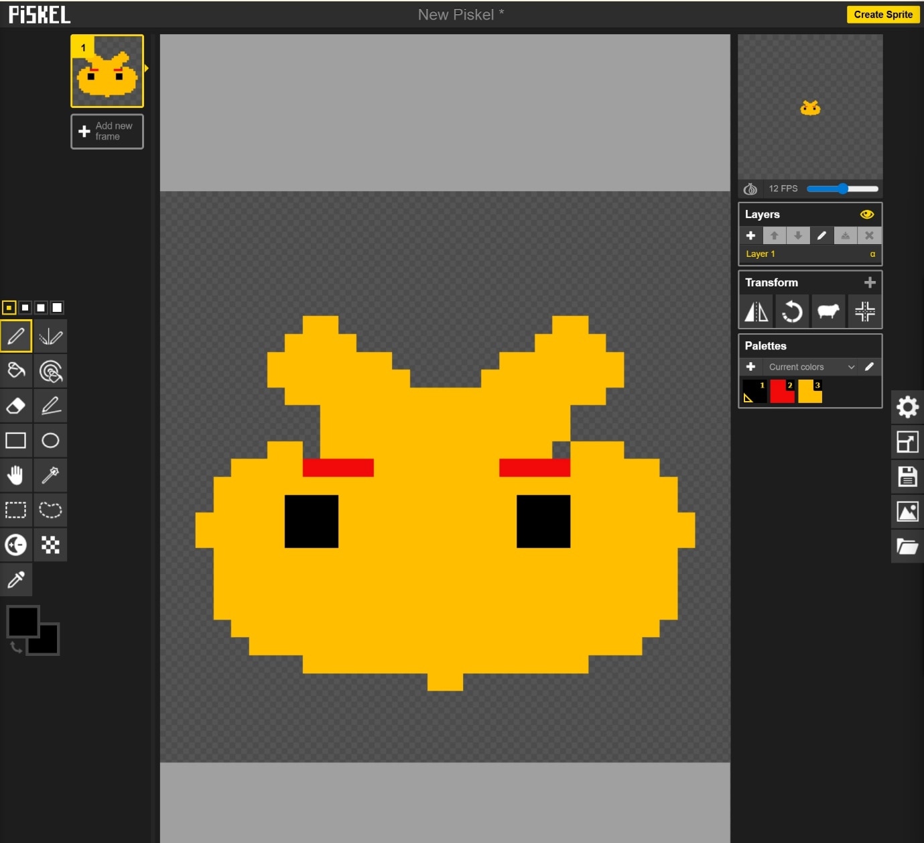Pick the Circle tool
The image size is (924, 843).
click(x=50, y=441)
